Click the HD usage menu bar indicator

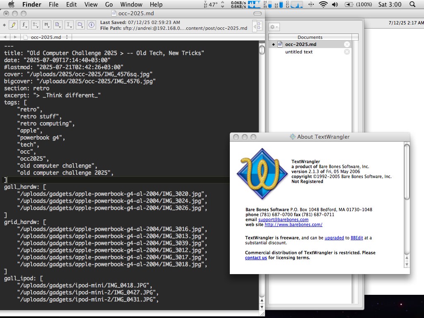(279, 4)
